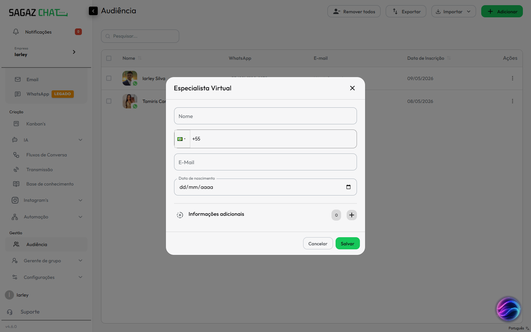Click the Exportar button
Screen dimensions: 531x332
click(x=406, y=11)
